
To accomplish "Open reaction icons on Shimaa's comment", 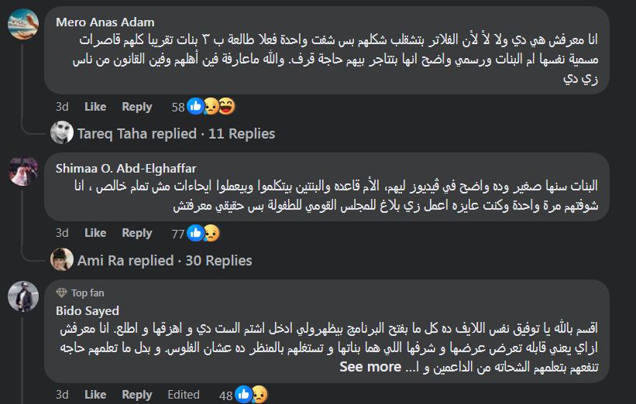I will coord(203,233).
